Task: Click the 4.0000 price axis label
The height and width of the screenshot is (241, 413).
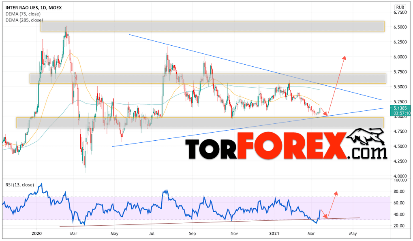Action: [x=400, y=176]
